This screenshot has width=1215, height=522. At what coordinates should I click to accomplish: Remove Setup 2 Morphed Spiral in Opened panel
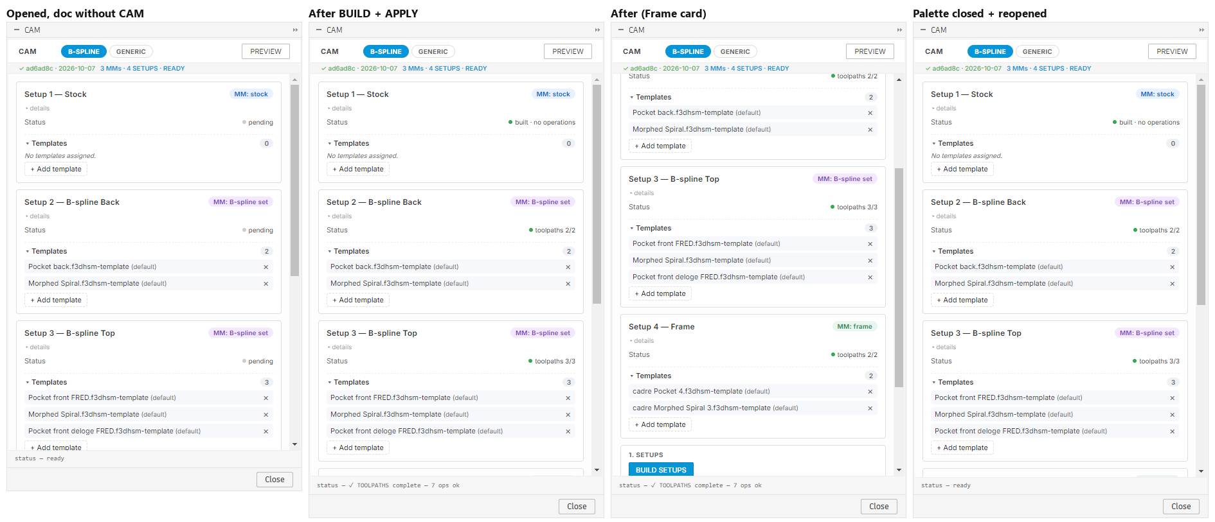click(266, 284)
